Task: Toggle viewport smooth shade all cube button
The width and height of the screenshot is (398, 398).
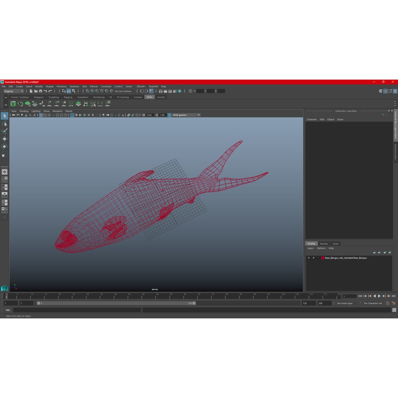Action: pos(76,115)
